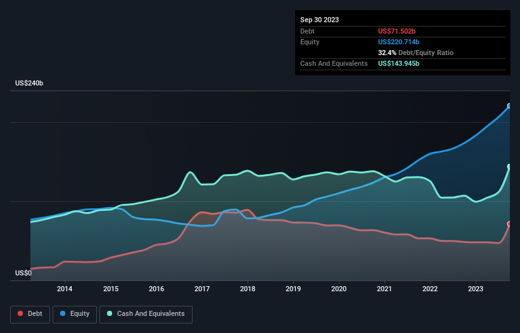Click the Equity row label in tooltip
This screenshot has width=520, height=333.
click(x=310, y=42)
